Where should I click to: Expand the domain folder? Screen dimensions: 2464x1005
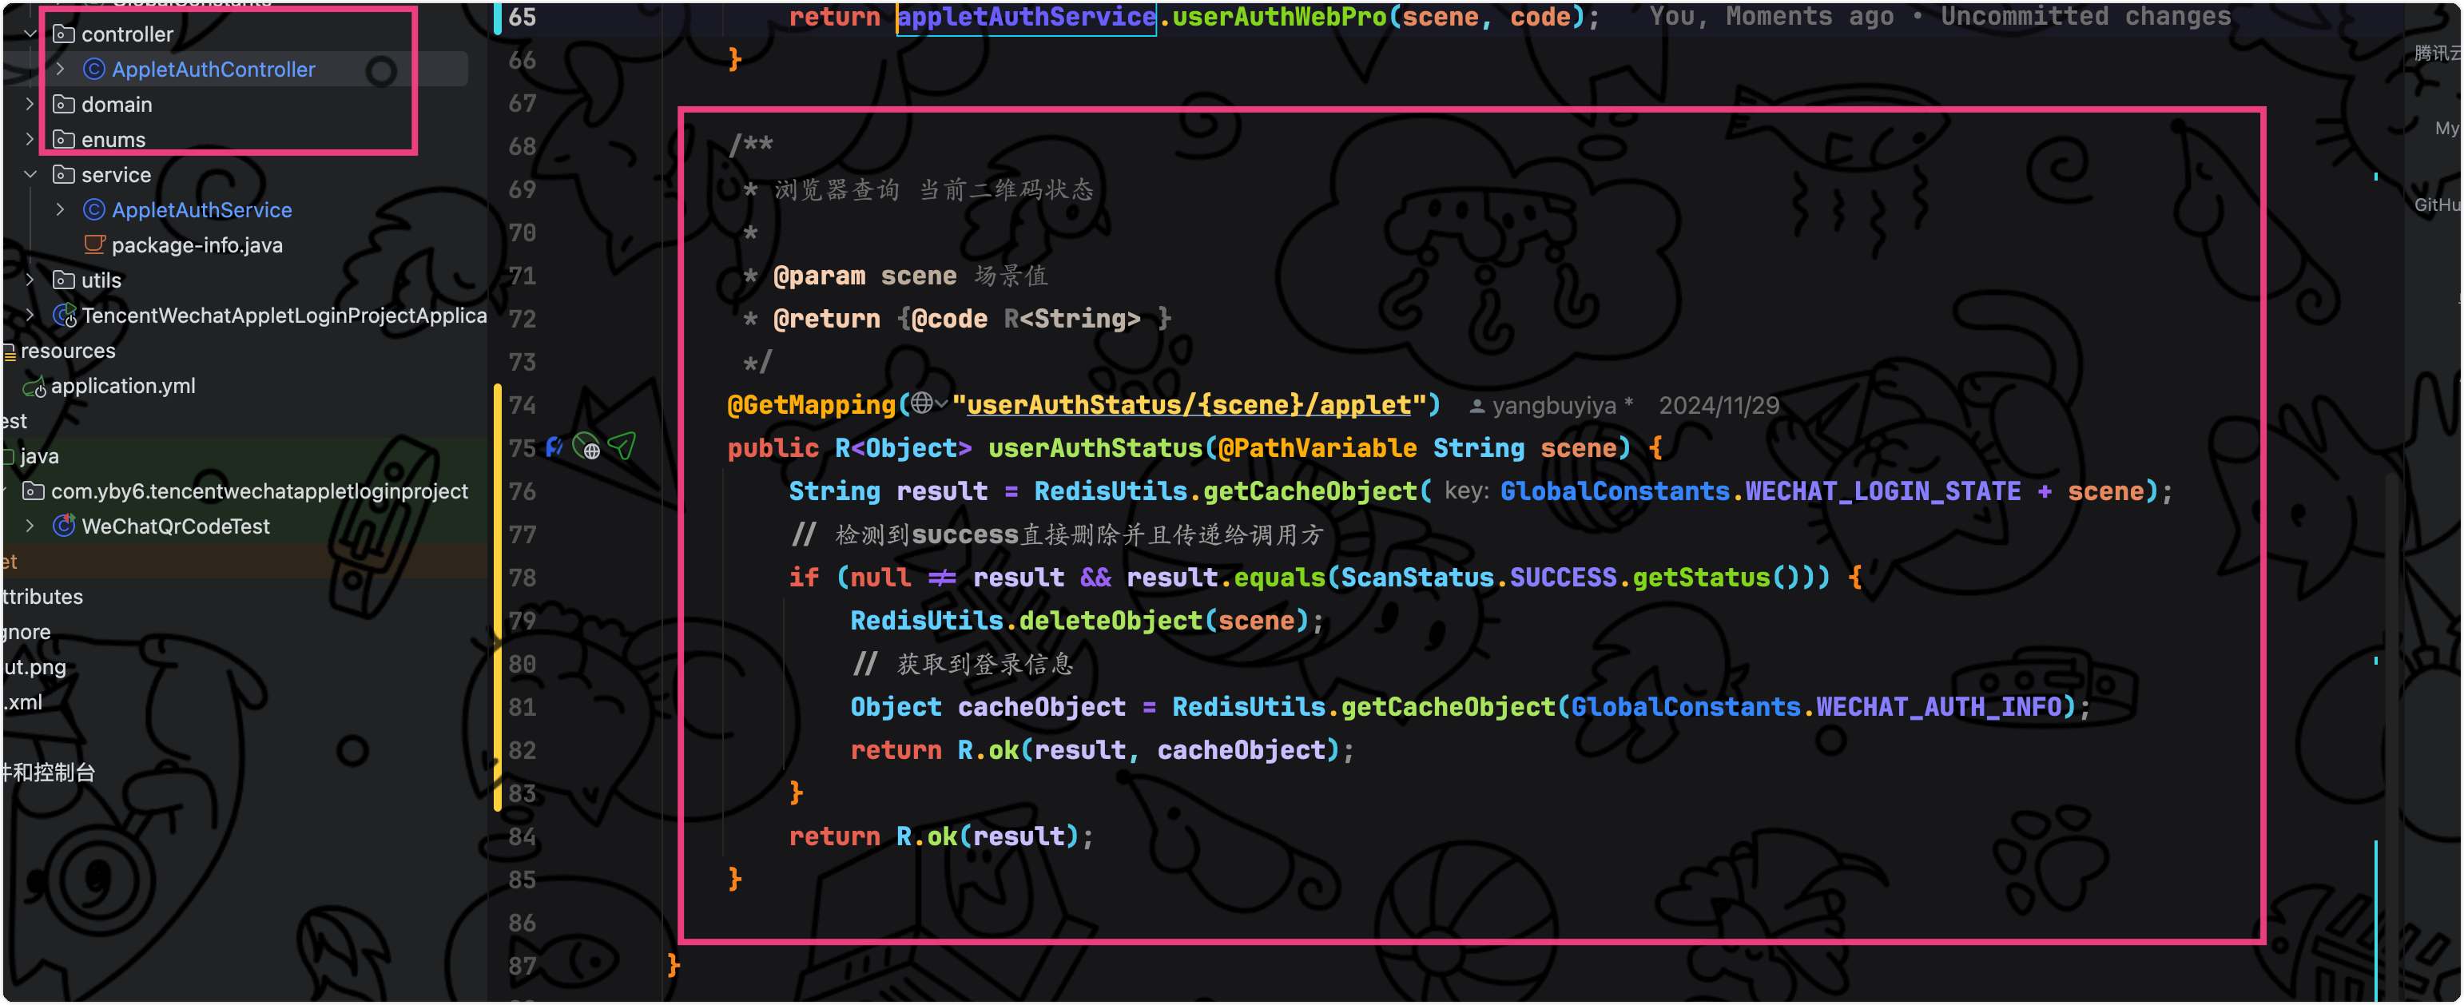(30, 104)
